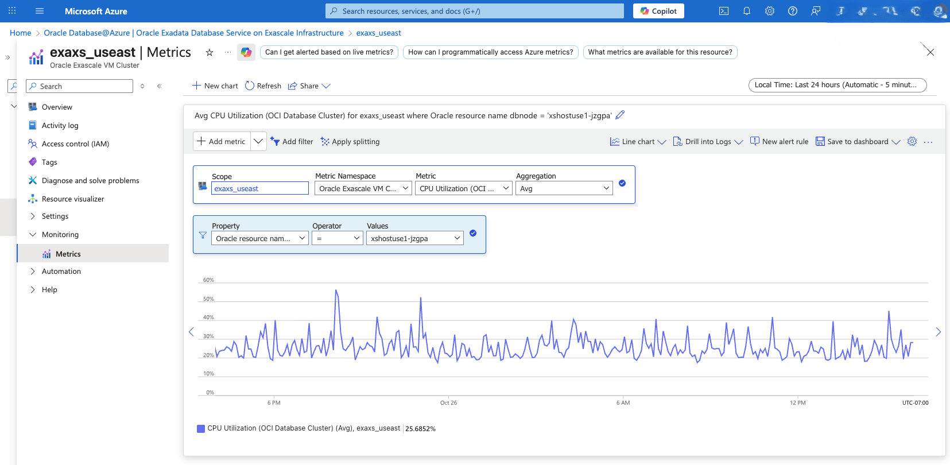The height and width of the screenshot is (465, 950).
Task: Open the Aggregation Avg dropdown
Action: (564, 188)
